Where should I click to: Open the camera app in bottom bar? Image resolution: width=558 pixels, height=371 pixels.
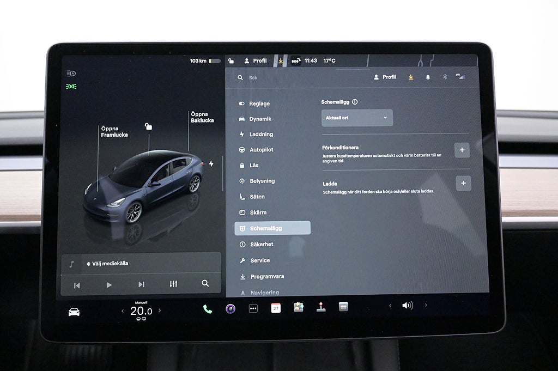[231, 309]
